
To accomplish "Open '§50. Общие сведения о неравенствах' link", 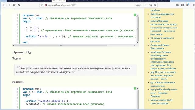I will pos(163,84).
